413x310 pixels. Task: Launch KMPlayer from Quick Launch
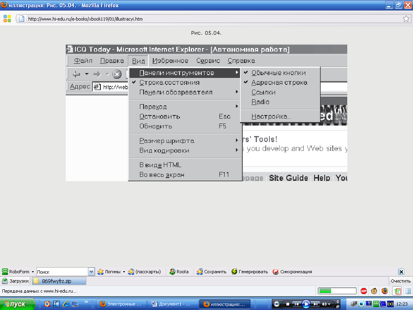click(56, 304)
